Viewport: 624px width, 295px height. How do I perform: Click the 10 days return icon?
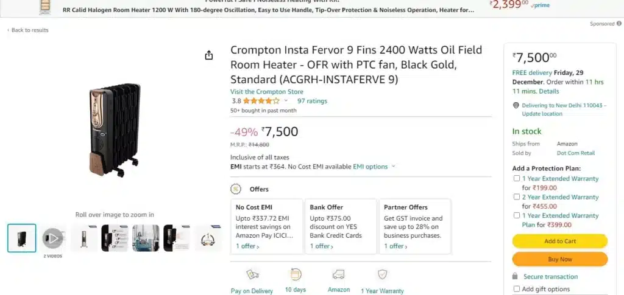[x=296, y=274]
